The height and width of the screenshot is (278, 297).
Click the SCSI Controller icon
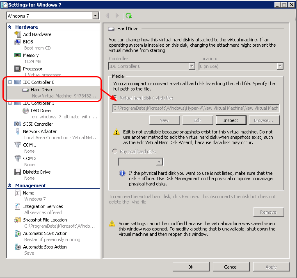tap(18, 124)
